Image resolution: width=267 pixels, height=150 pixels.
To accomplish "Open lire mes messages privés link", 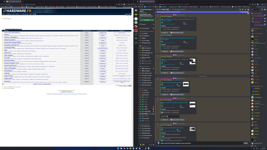I will (42, 84).
